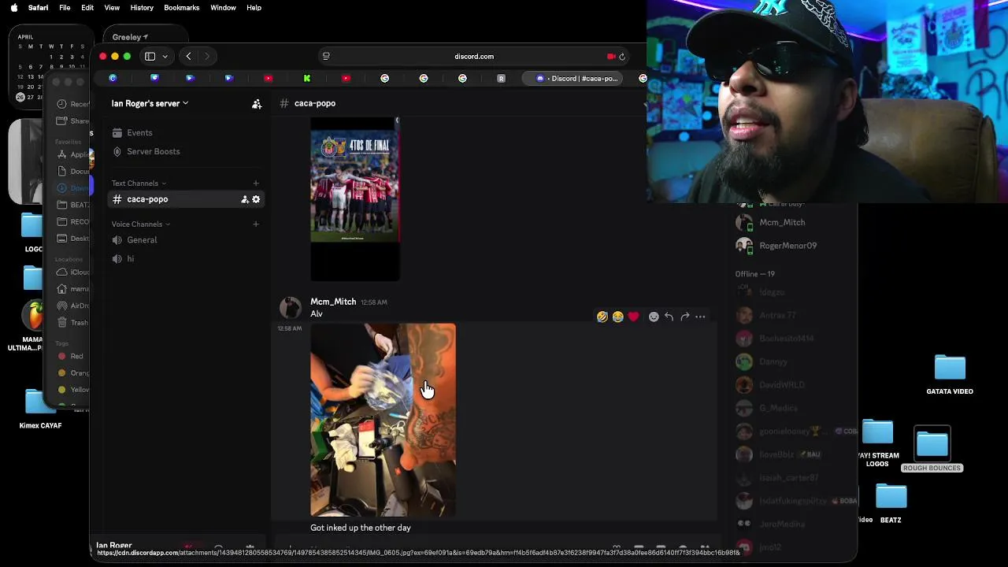Click the red camera recording indicator
Viewport: 1008px width, 567px height.
(611, 57)
